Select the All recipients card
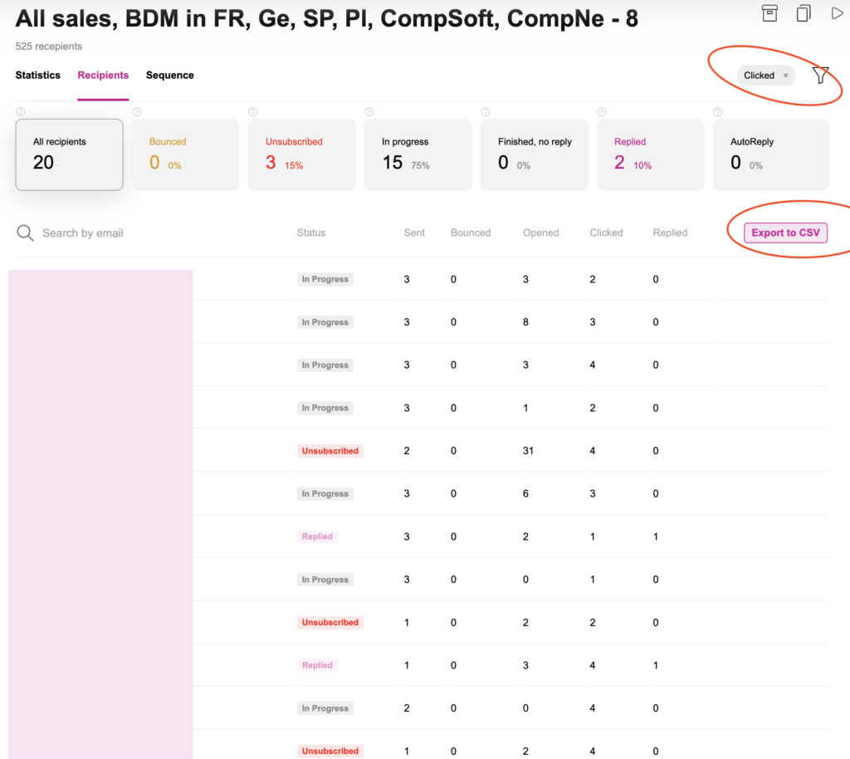The image size is (850, 759). pyautogui.click(x=69, y=154)
